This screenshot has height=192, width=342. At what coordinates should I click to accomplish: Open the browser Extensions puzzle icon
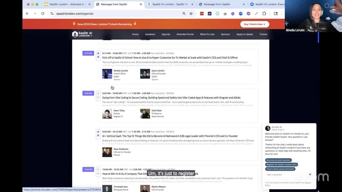264,14
